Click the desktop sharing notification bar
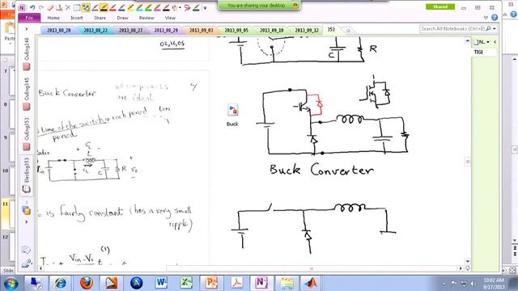518x291 pixels. point(259,6)
